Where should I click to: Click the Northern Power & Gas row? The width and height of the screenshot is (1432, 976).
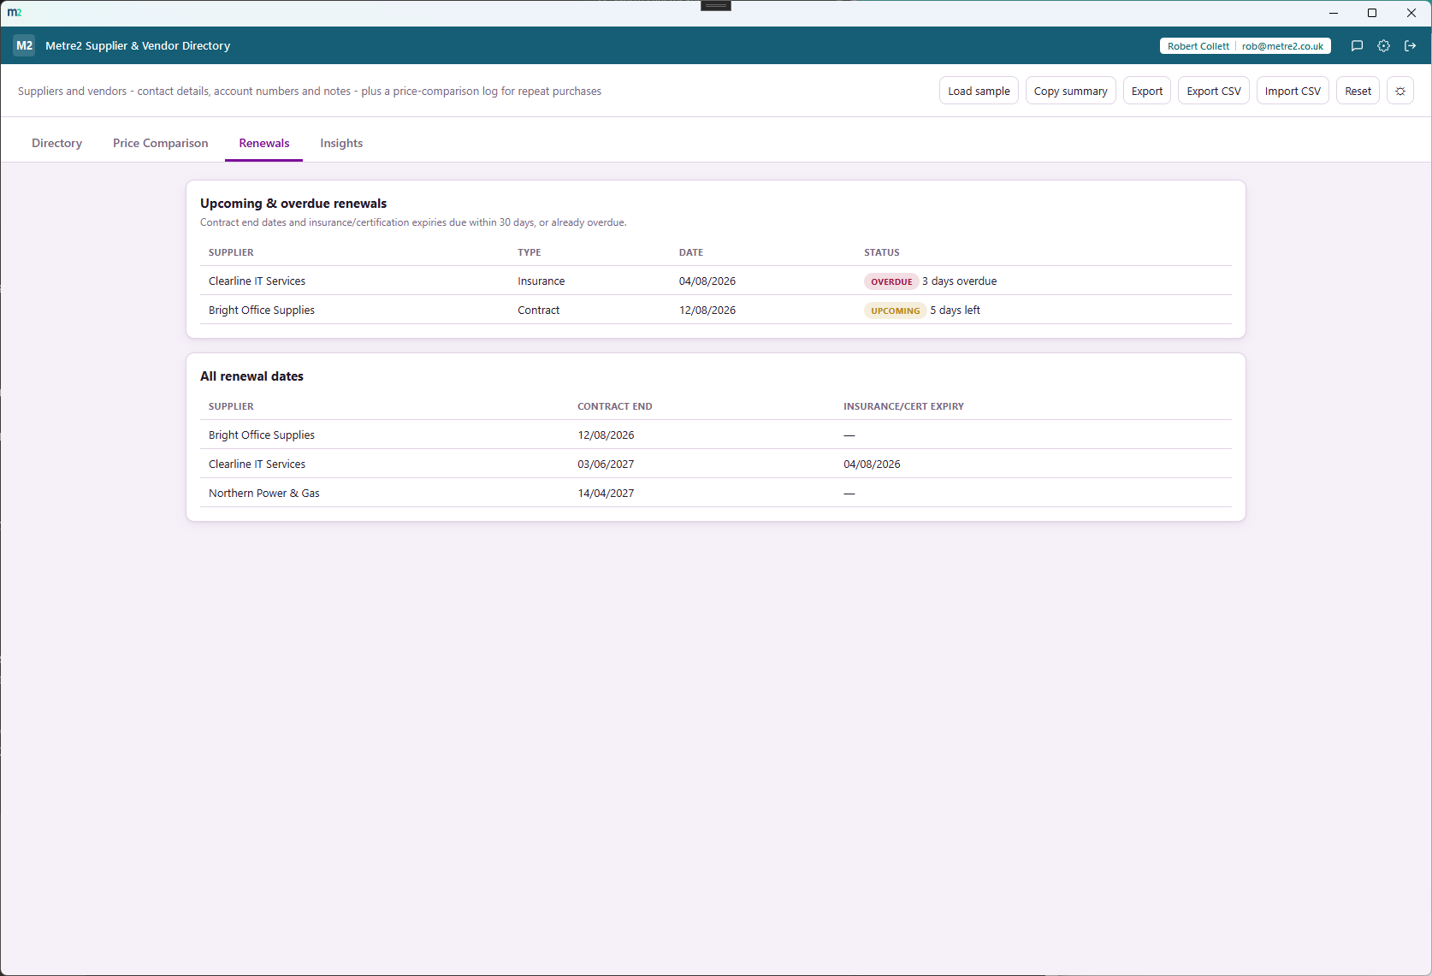point(716,493)
